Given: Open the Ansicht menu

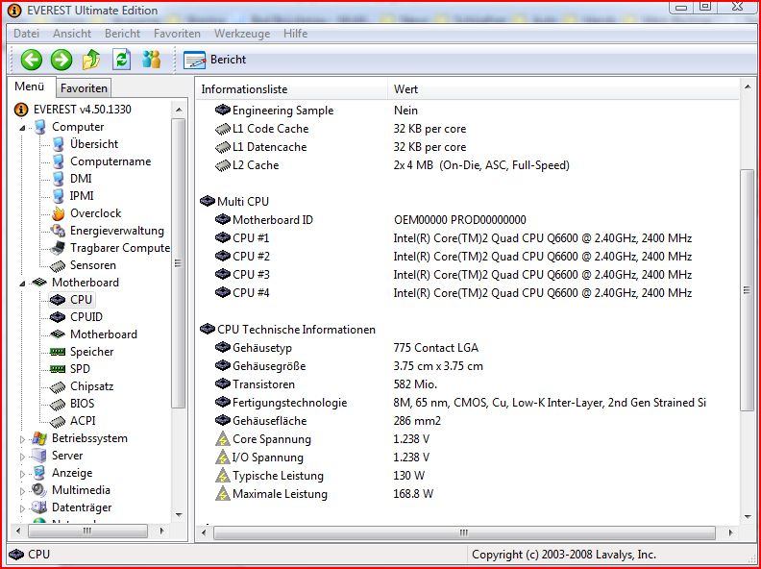Looking at the screenshot, I should coord(72,34).
